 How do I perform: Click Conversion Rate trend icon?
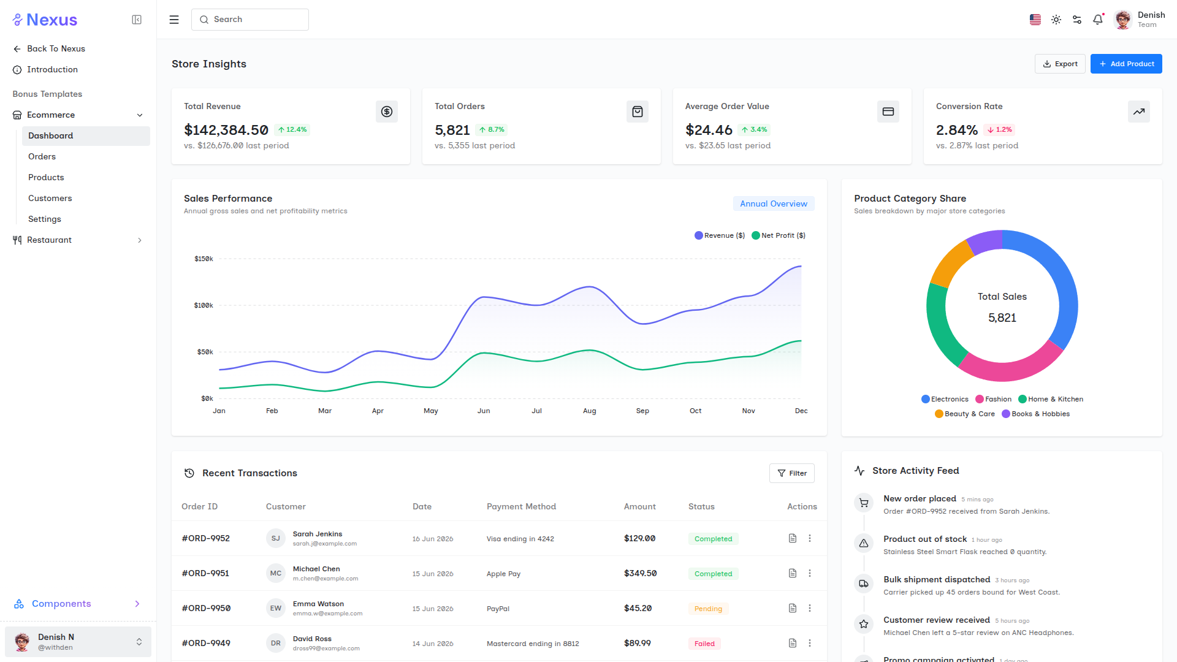click(1139, 112)
